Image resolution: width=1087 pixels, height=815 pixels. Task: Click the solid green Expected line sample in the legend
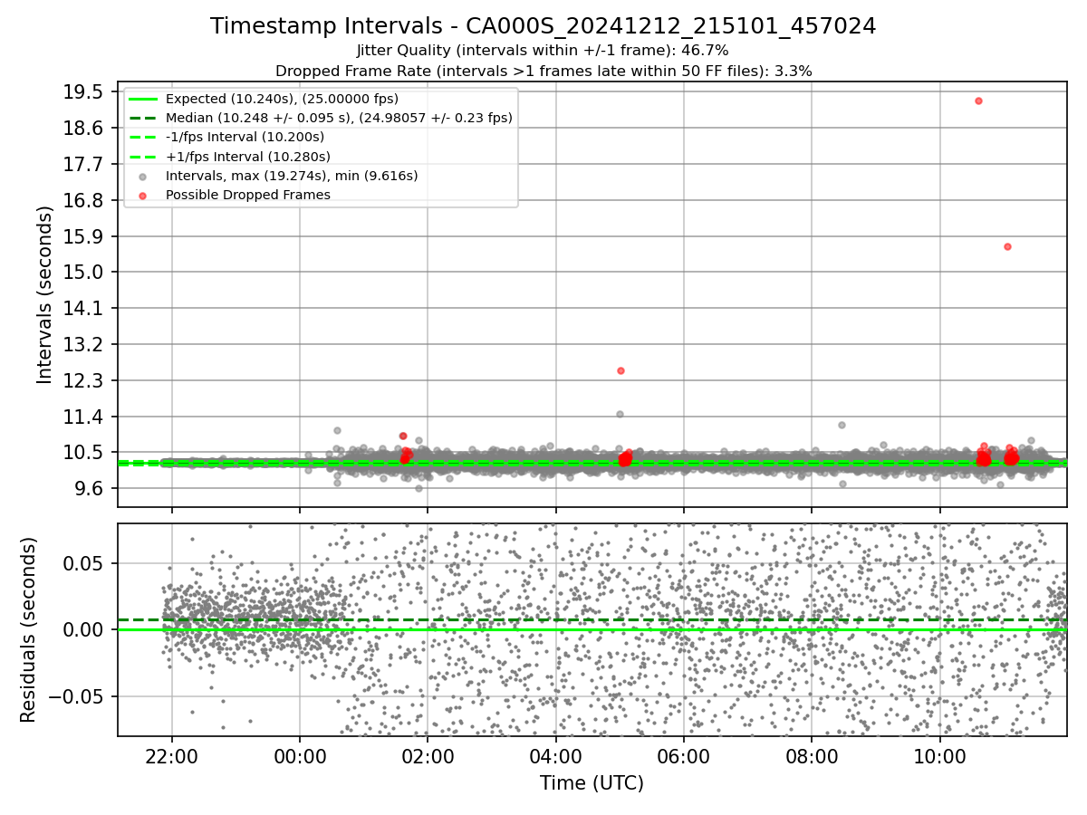[143, 99]
